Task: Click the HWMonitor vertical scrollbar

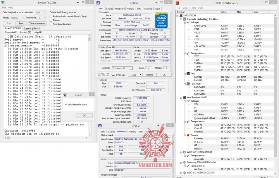Action: (276, 94)
